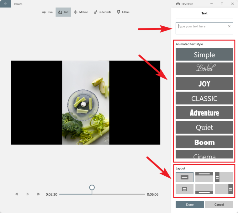This screenshot has width=238, height=213.
Task: Select the centered wide-bar text layout
Action: [185, 177]
